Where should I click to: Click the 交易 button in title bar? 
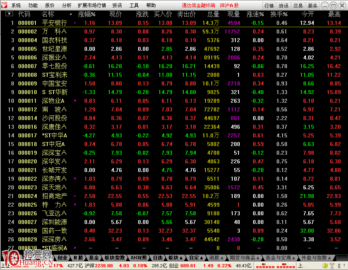tap(298, 6)
